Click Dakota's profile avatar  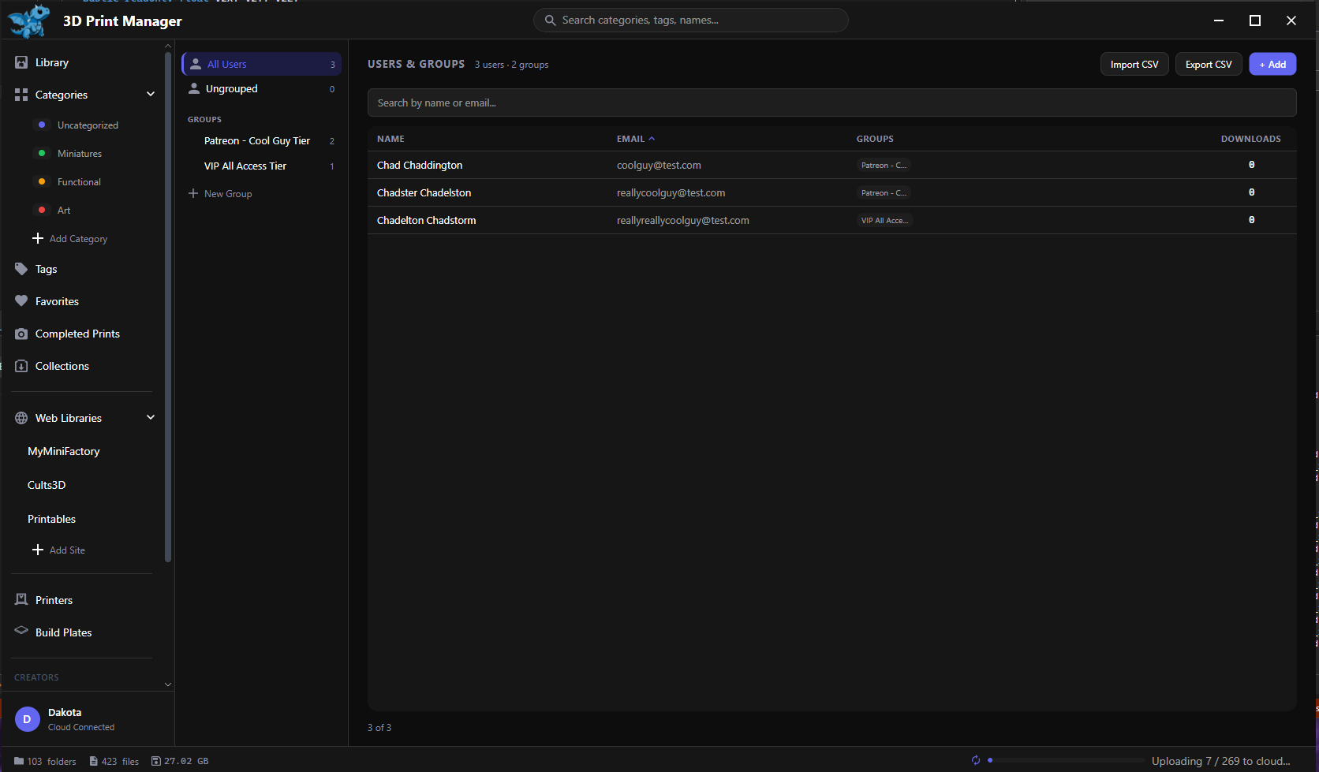point(28,719)
